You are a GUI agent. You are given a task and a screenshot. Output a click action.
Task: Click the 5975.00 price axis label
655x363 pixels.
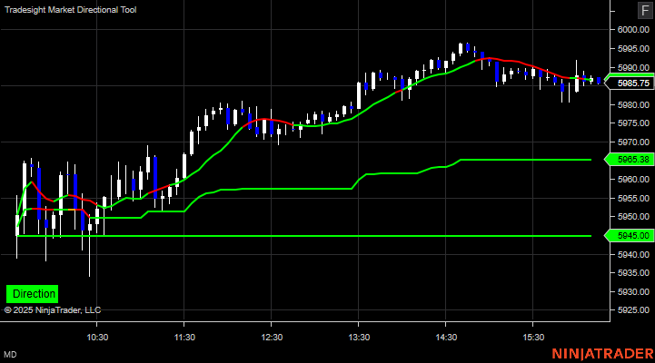[x=633, y=123]
